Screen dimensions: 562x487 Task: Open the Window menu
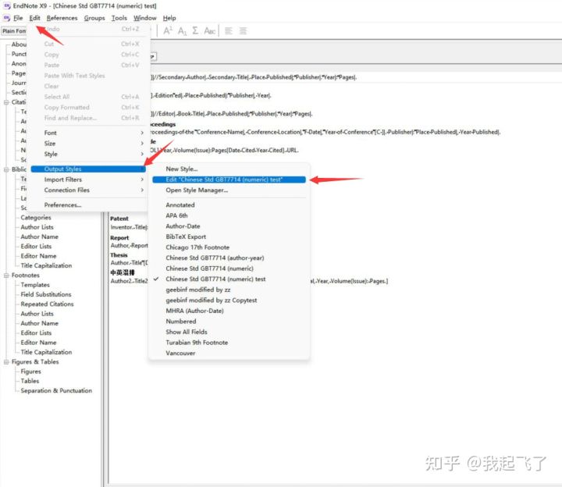[145, 18]
